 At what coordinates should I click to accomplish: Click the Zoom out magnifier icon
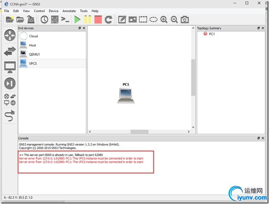[x=174, y=19]
